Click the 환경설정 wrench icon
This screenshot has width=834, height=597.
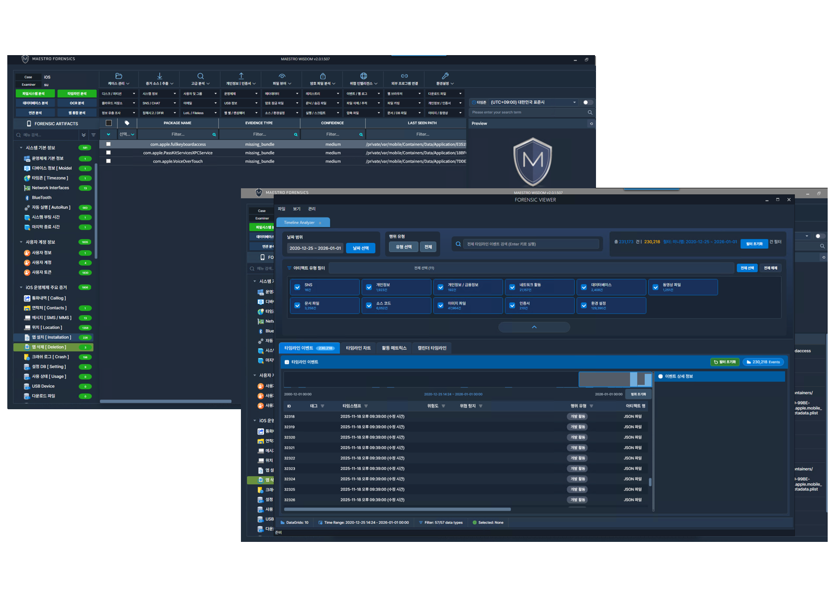pos(445,76)
